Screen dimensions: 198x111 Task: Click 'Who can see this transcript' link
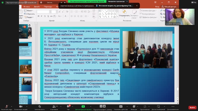click(114, 6)
